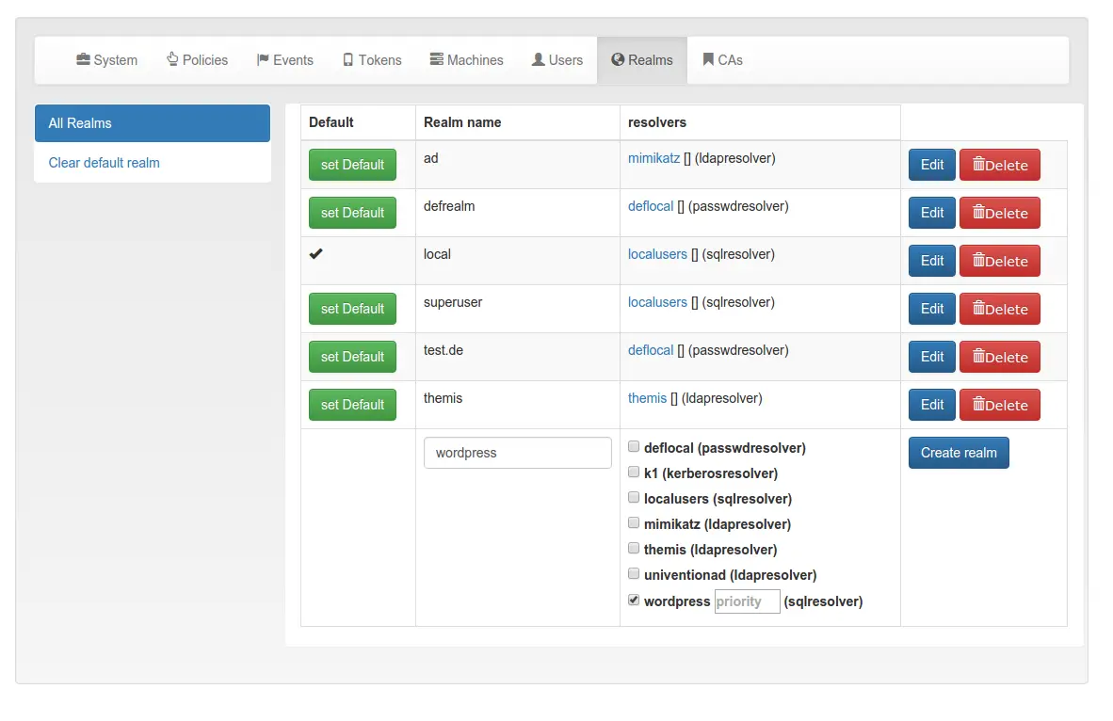Screen dimensions: 1113x721
Task: Uncheck wordpress (sqlresolver) checkbox
Action: point(634,600)
